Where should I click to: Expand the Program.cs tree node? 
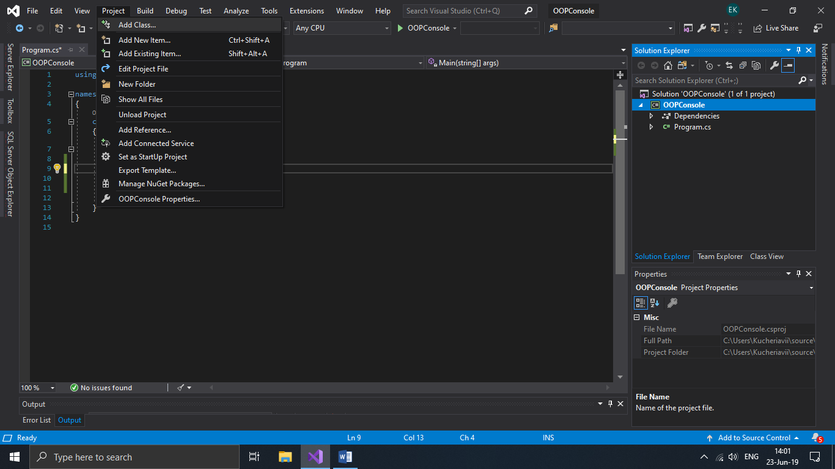tap(652, 127)
